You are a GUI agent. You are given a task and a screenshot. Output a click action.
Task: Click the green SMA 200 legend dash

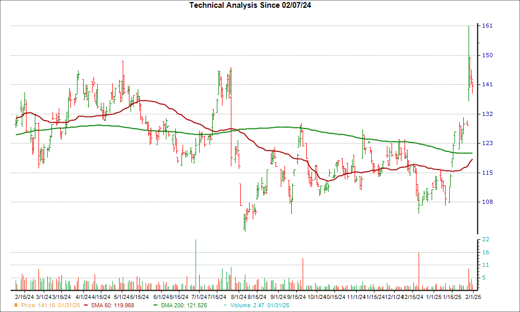[x=156, y=305]
